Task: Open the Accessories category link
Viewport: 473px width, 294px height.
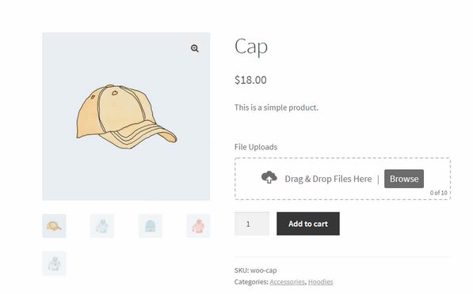Action: coord(287,282)
